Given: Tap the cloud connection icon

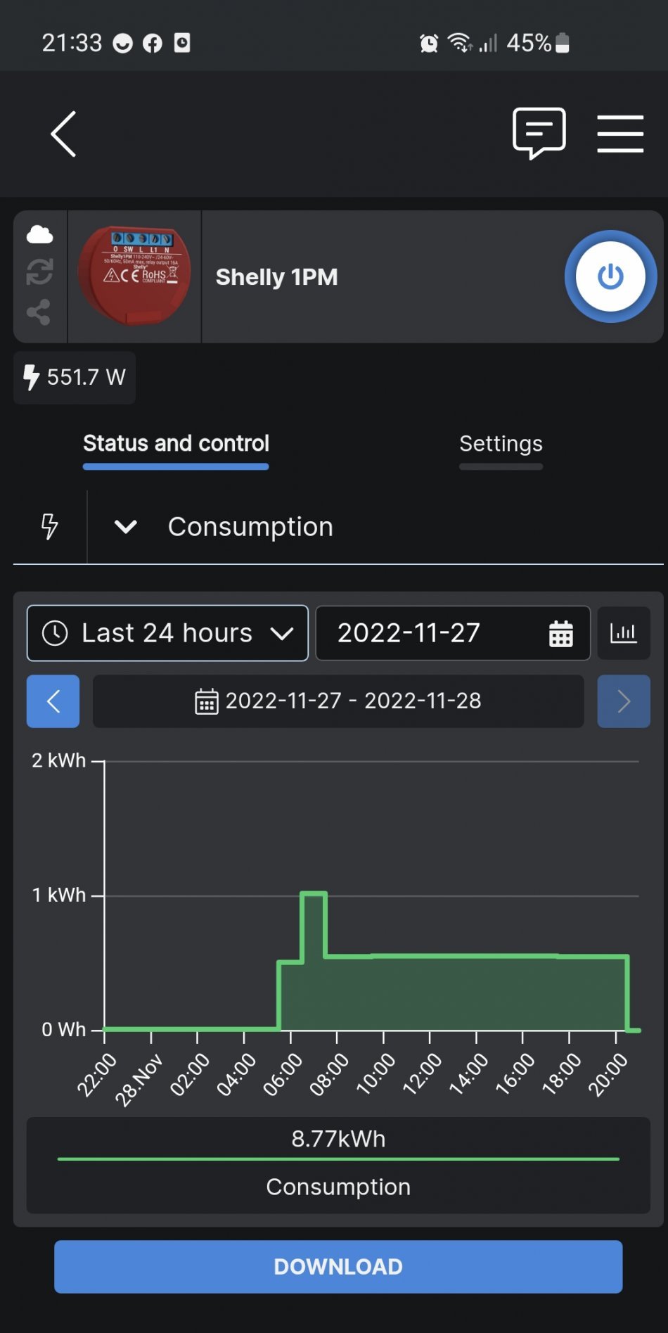Looking at the screenshot, I should point(40,234).
